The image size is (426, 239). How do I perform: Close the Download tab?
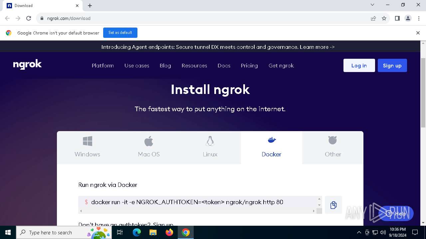77,6
